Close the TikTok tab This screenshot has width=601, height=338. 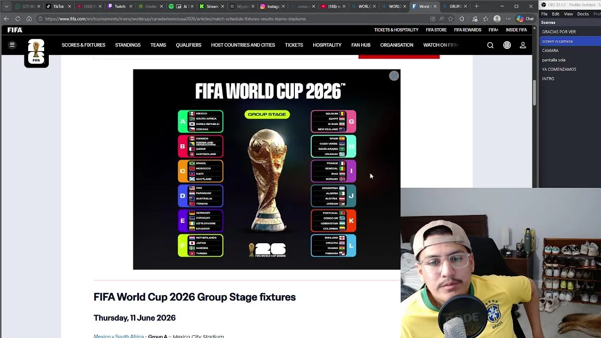69,7
